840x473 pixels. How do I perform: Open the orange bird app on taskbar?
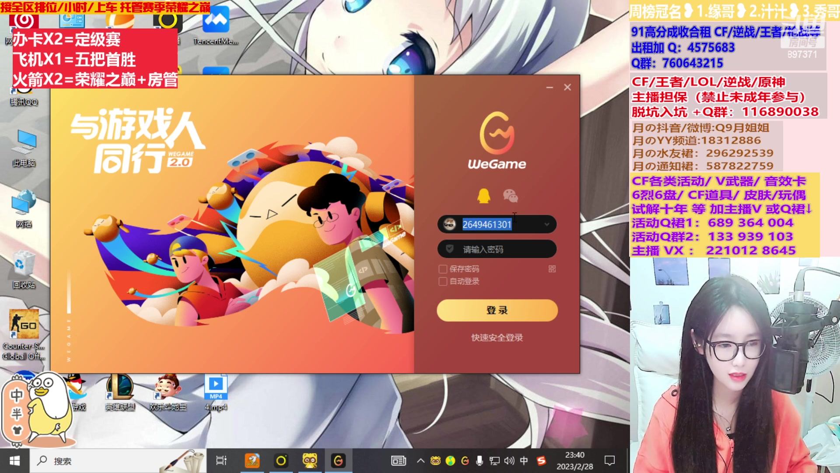click(x=252, y=461)
